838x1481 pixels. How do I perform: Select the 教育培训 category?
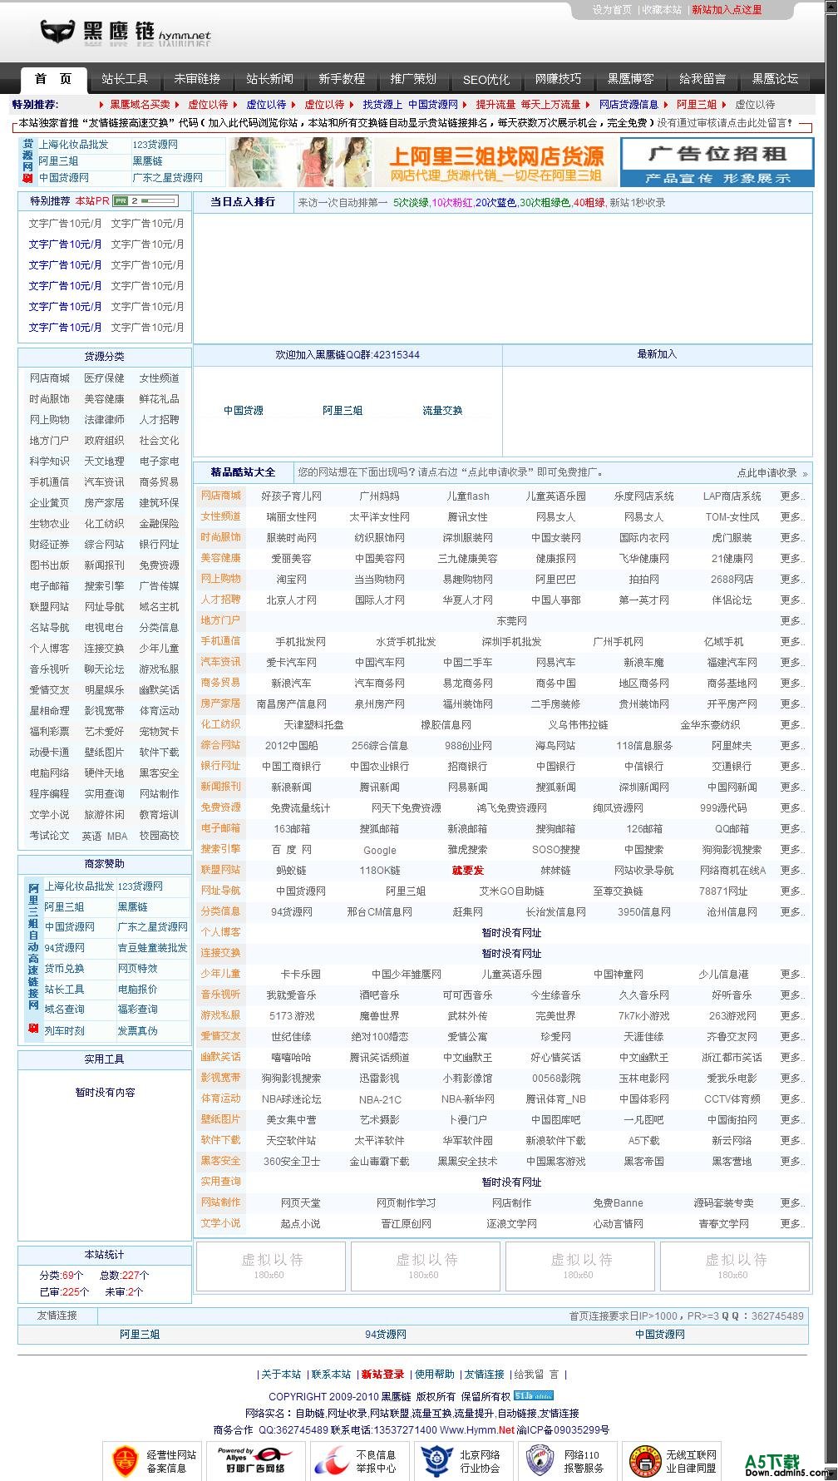click(159, 815)
